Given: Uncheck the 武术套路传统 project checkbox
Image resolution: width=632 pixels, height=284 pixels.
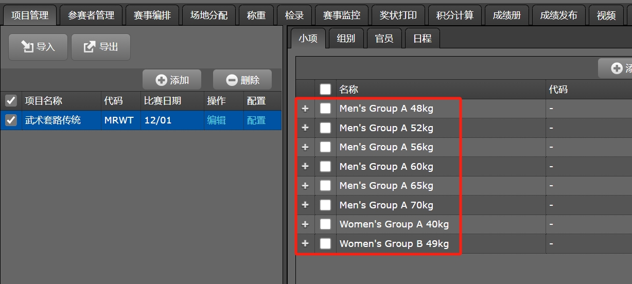Looking at the screenshot, I should [x=10, y=120].
